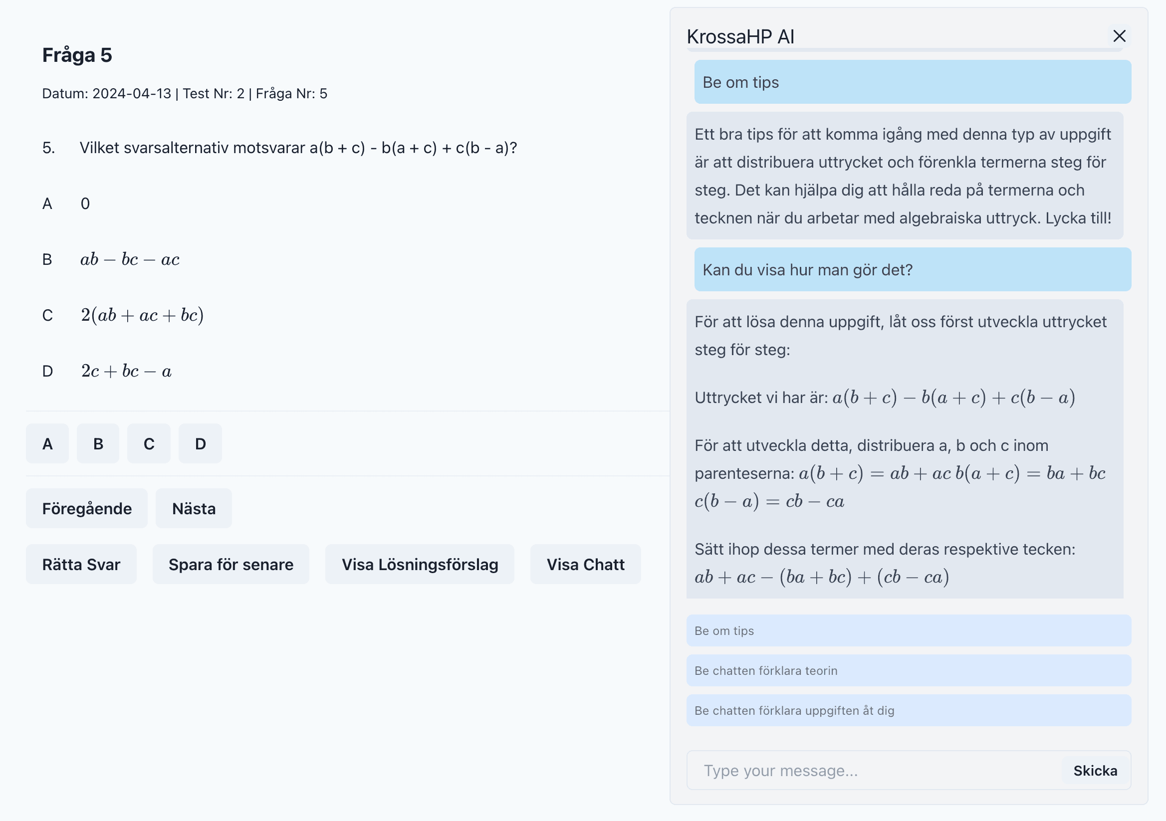Select answer option D

click(200, 441)
